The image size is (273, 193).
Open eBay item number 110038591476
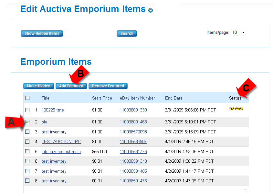pos(133,181)
